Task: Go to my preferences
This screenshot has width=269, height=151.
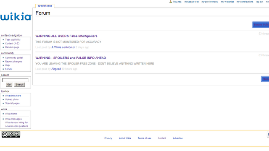Action: point(209,2)
